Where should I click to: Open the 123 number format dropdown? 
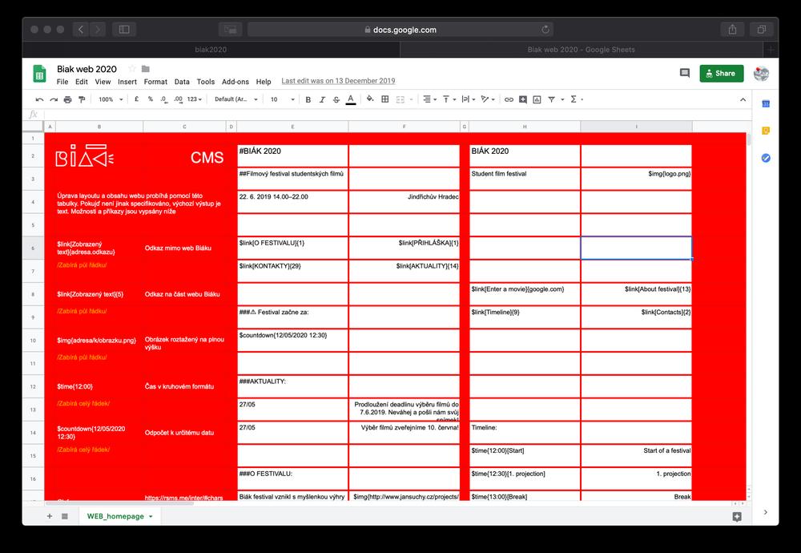pyautogui.click(x=195, y=99)
